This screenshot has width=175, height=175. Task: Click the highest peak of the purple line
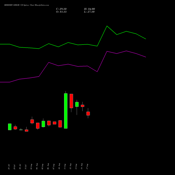point(126,51)
